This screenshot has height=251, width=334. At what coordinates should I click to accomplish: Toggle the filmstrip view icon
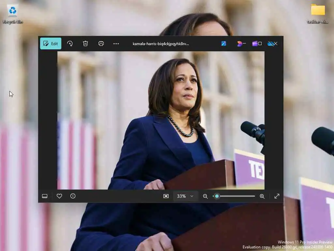[45, 196]
